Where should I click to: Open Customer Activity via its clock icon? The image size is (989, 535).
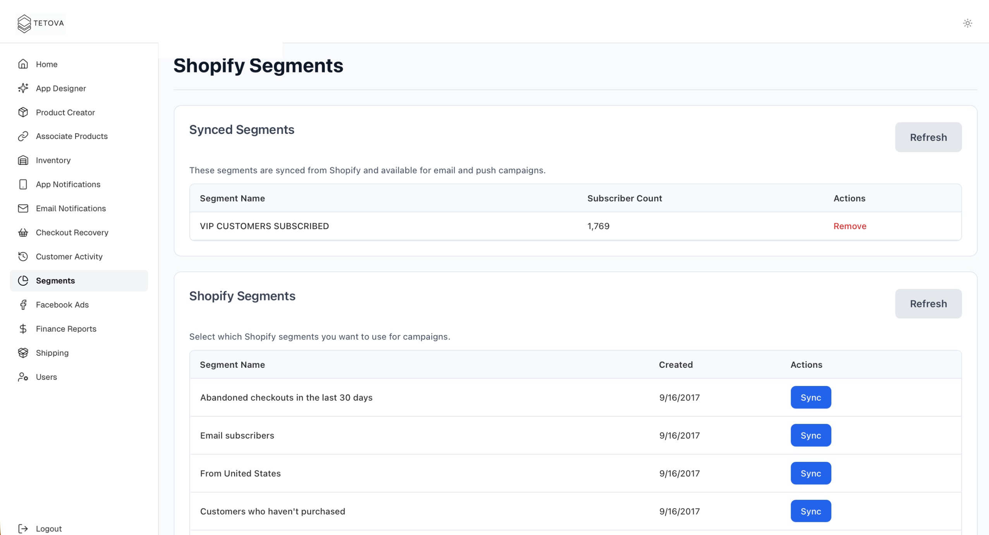pos(23,256)
